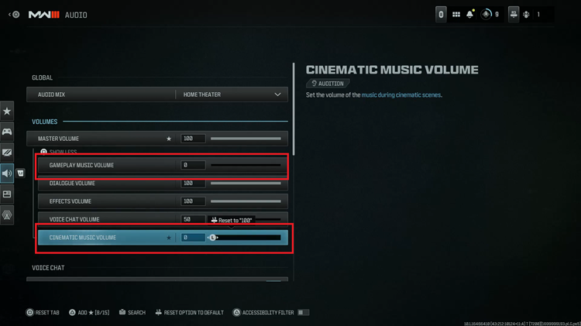Click Reset Tab at the bottom
Image resolution: width=581 pixels, height=326 pixels.
coord(43,312)
